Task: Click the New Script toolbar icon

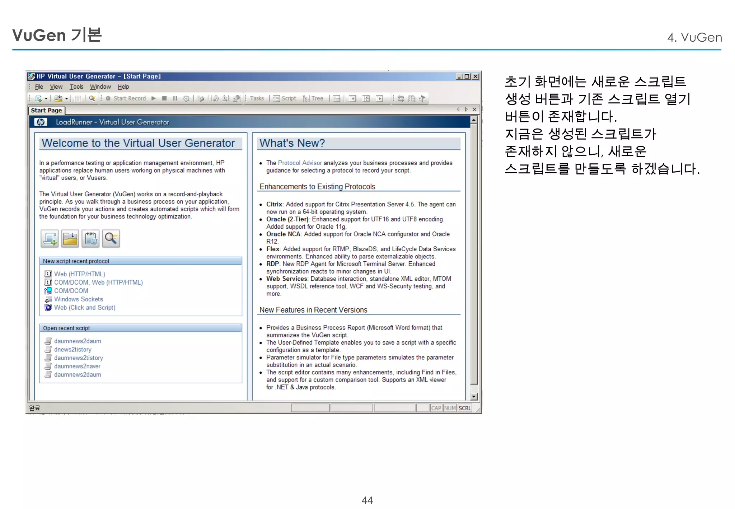Action: click(38, 98)
